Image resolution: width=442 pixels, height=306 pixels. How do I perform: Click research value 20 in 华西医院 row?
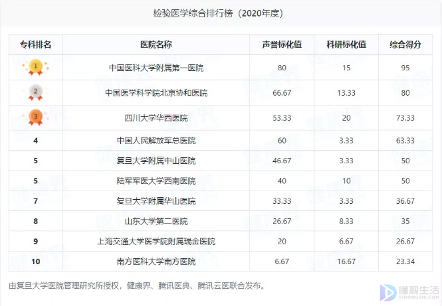pyautogui.click(x=346, y=118)
